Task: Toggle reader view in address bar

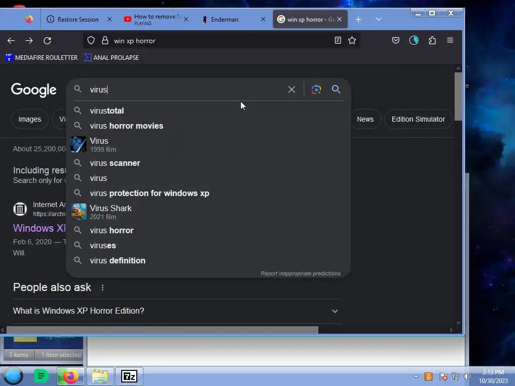Action: click(x=337, y=40)
